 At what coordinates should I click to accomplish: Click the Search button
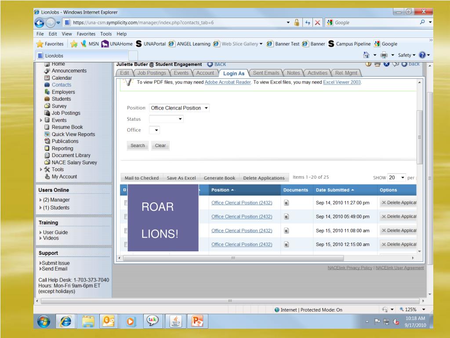(138, 146)
